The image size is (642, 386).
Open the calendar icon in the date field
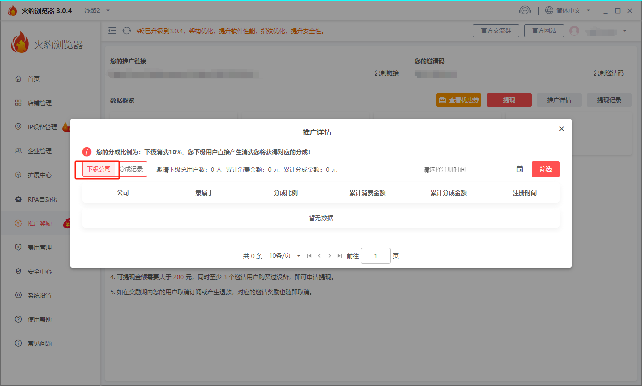tap(519, 169)
